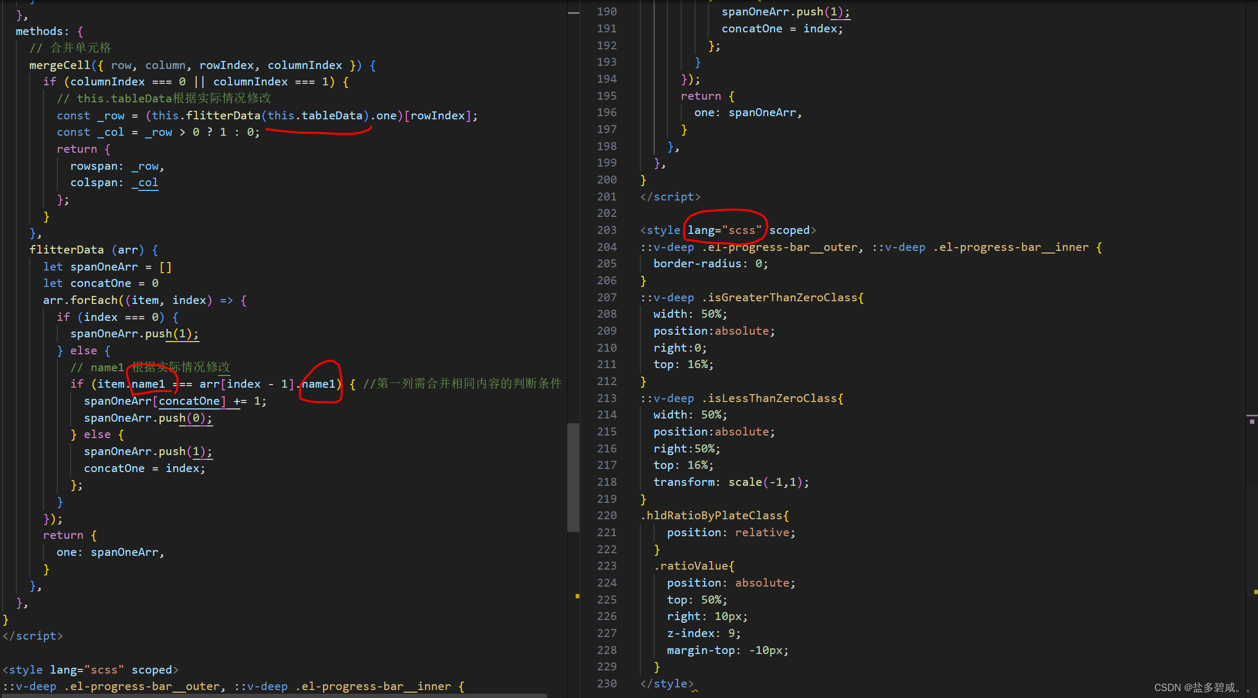The image size is (1258, 698).
Task: Click the yellow marker in the left overview ruler
Action: click(577, 596)
